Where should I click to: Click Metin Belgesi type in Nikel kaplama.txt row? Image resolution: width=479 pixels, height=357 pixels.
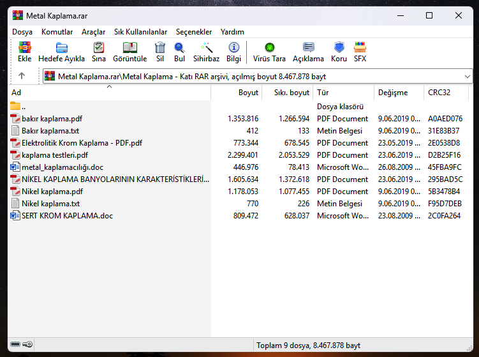(x=339, y=204)
